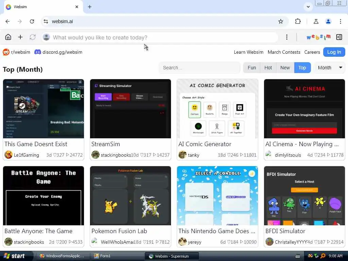Open AI Cinema project thumbnail
Image resolution: width=348 pixels, height=261 pixels.
[304, 108]
